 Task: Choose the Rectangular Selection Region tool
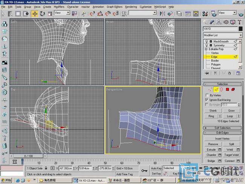coord(18,14)
